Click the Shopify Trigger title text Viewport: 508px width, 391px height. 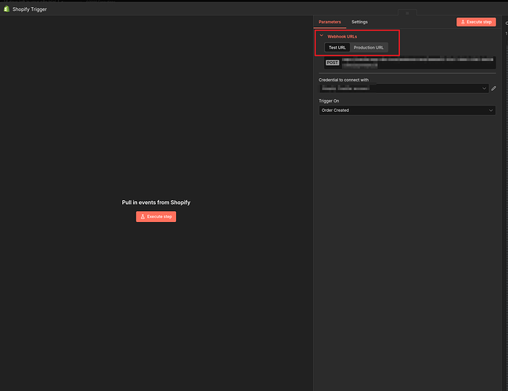point(30,9)
